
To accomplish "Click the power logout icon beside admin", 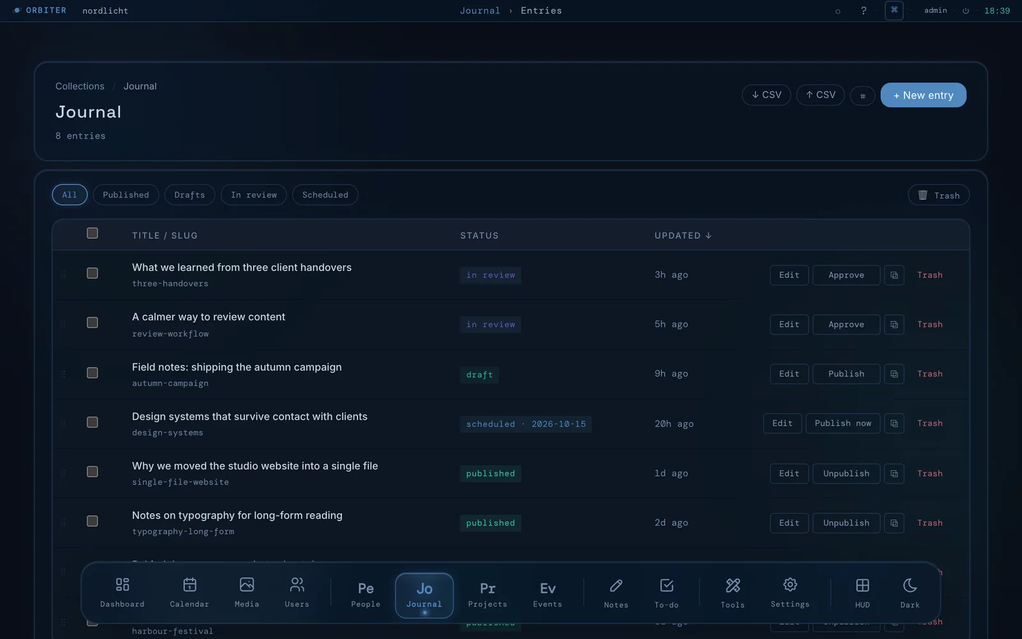I will coord(966,11).
